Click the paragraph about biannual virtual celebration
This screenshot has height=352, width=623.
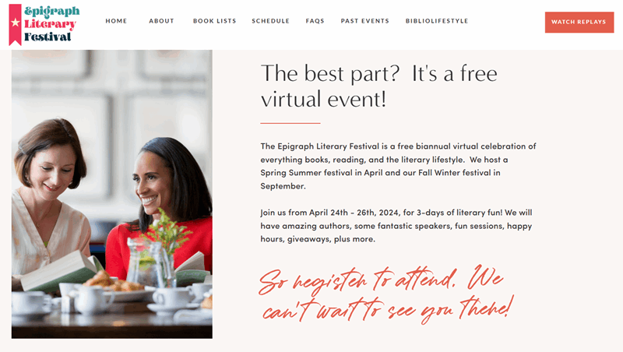(x=398, y=166)
